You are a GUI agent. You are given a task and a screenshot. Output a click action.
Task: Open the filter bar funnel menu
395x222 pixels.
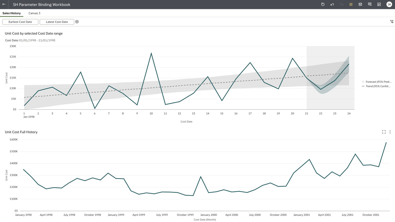[x=392, y=22]
